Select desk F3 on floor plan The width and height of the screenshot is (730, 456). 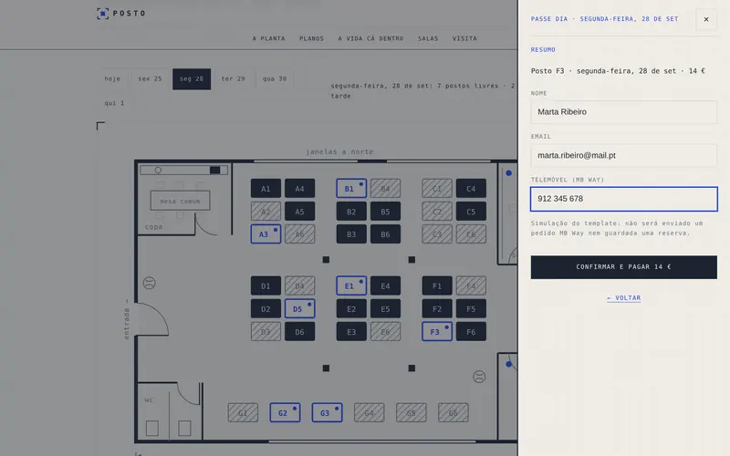coord(437,332)
